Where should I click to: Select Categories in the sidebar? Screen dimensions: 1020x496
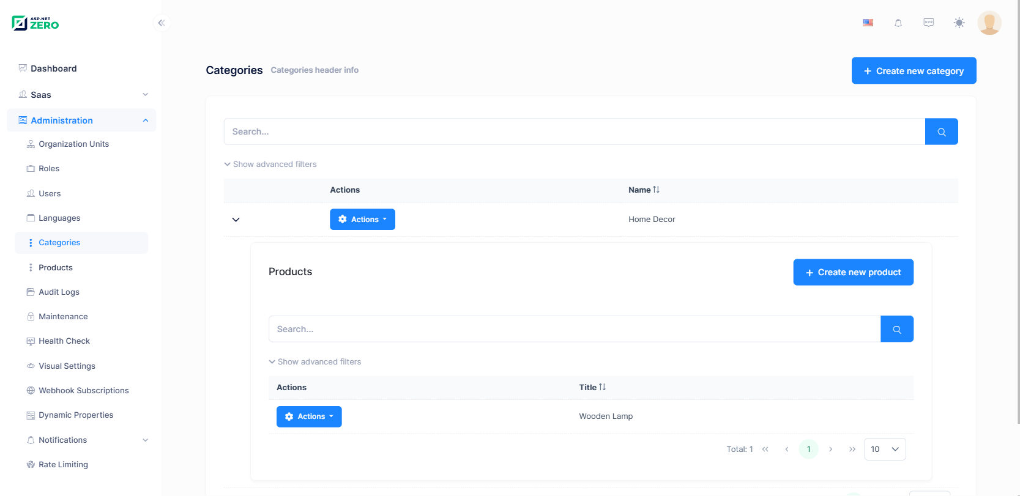click(59, 243)
